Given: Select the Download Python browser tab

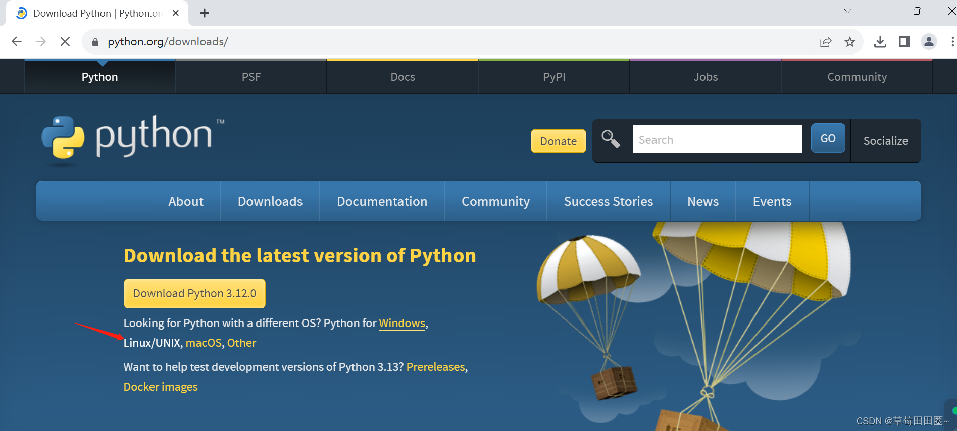Looking at the screenshot, I should tap(97, 13).
